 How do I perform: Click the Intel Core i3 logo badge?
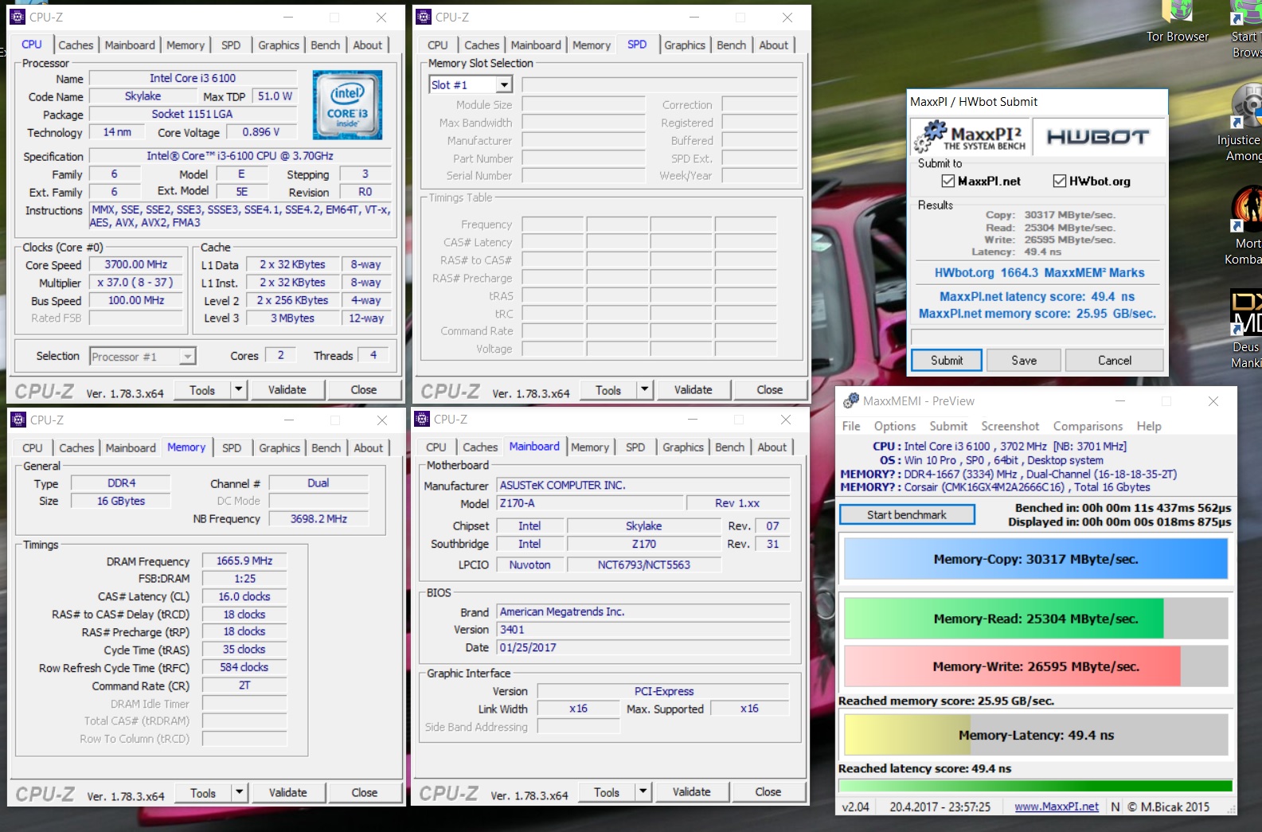pyautogui.click(x=347, y=105)
